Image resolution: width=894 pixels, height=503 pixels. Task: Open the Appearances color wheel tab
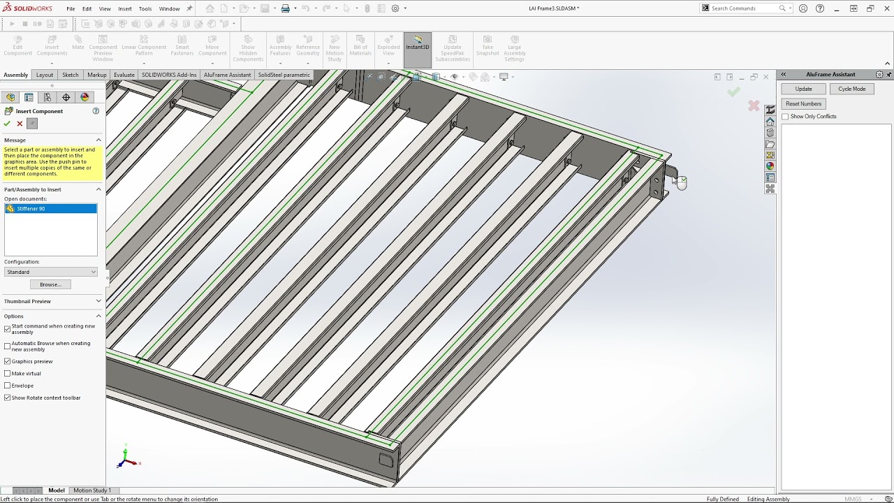click(x=770, y=166)
